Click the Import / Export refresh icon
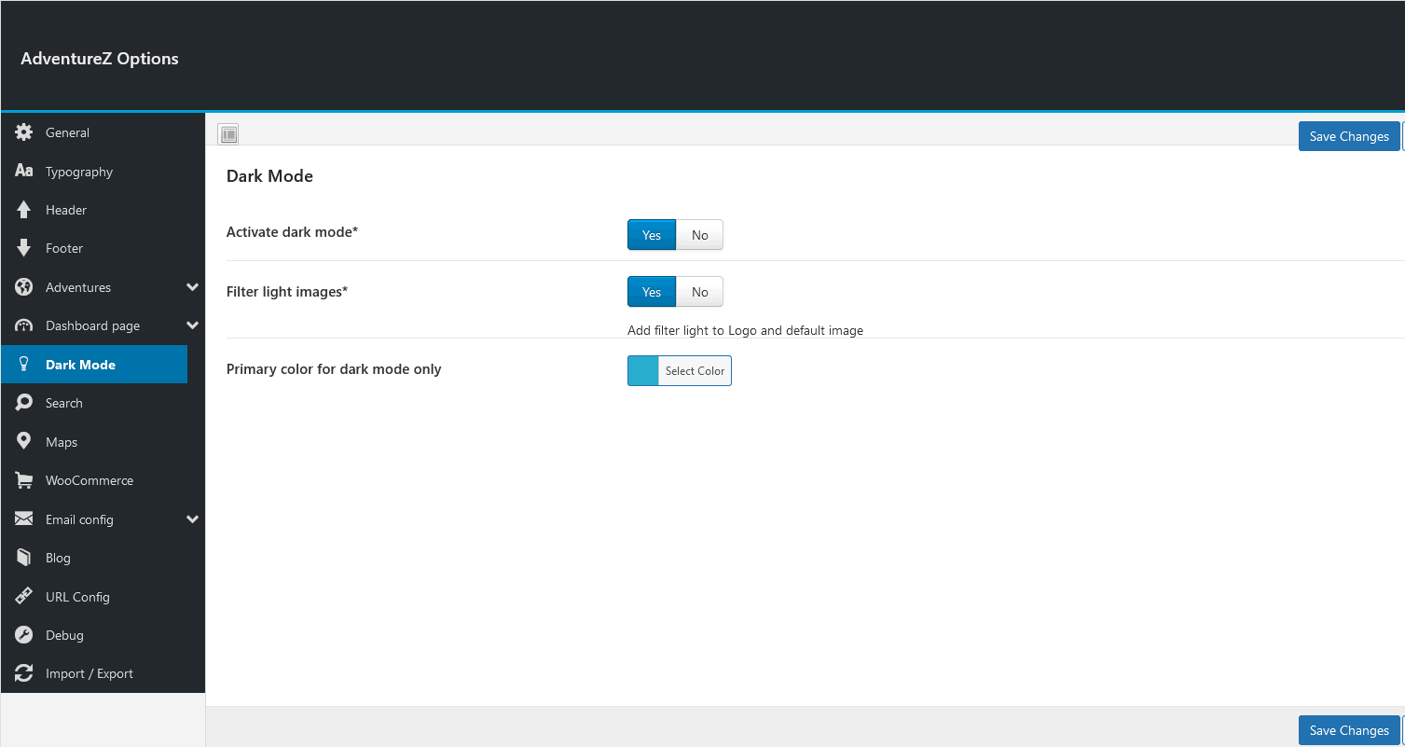 coord(24,673)
